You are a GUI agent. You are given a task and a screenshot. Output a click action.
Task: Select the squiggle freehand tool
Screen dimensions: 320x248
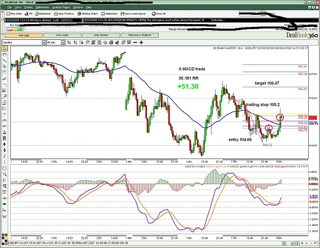click(x=5, y=156)
